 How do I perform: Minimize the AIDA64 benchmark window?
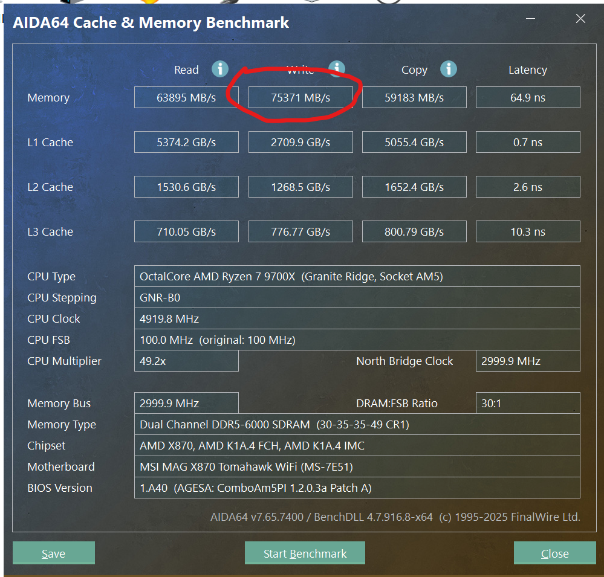(531, 19)
